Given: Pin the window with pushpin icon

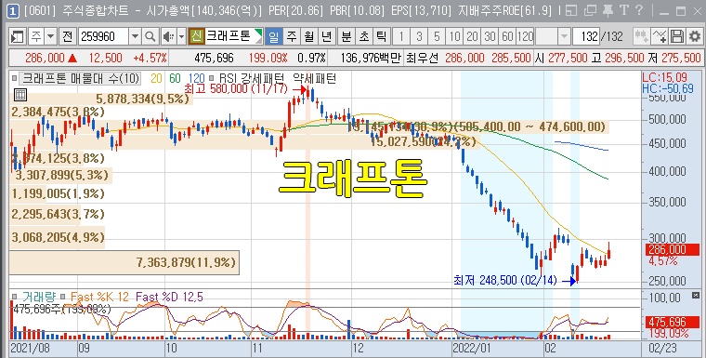Looking at the screenshot, I should click(608, 11).
